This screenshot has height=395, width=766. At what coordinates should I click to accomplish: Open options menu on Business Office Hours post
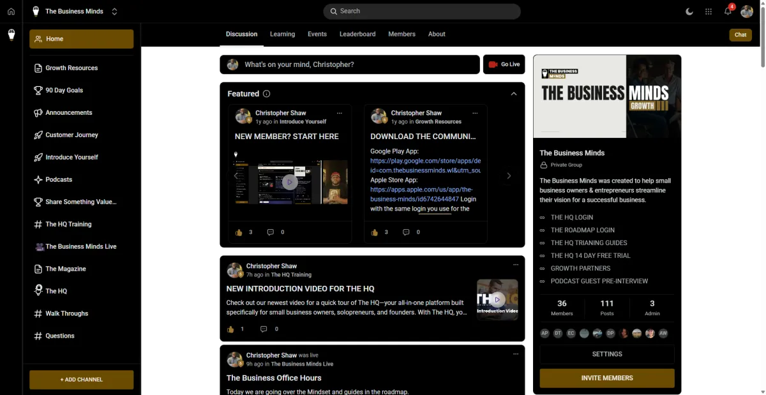tap(516, 354)
